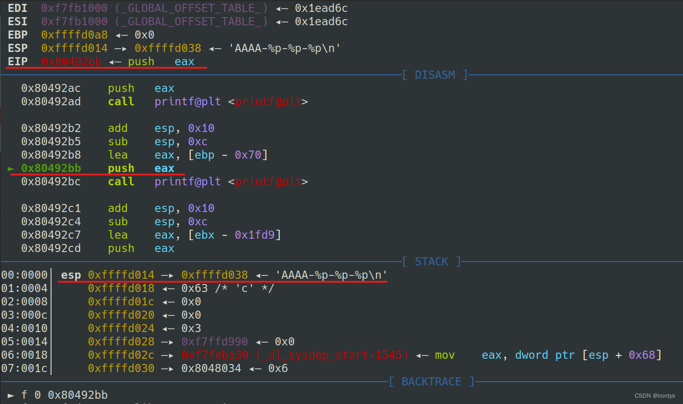The height and width of the screenshot is (404, 683).
Task: Click address 0x80492b5 sub instruction
Action: tap(114, 141)
